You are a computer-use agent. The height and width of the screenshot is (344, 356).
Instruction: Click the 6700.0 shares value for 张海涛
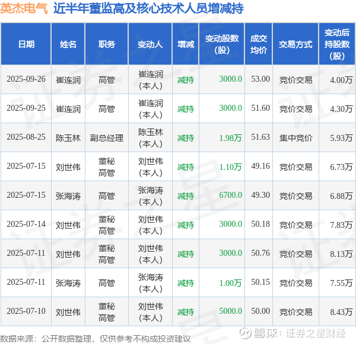coord(230,195)
